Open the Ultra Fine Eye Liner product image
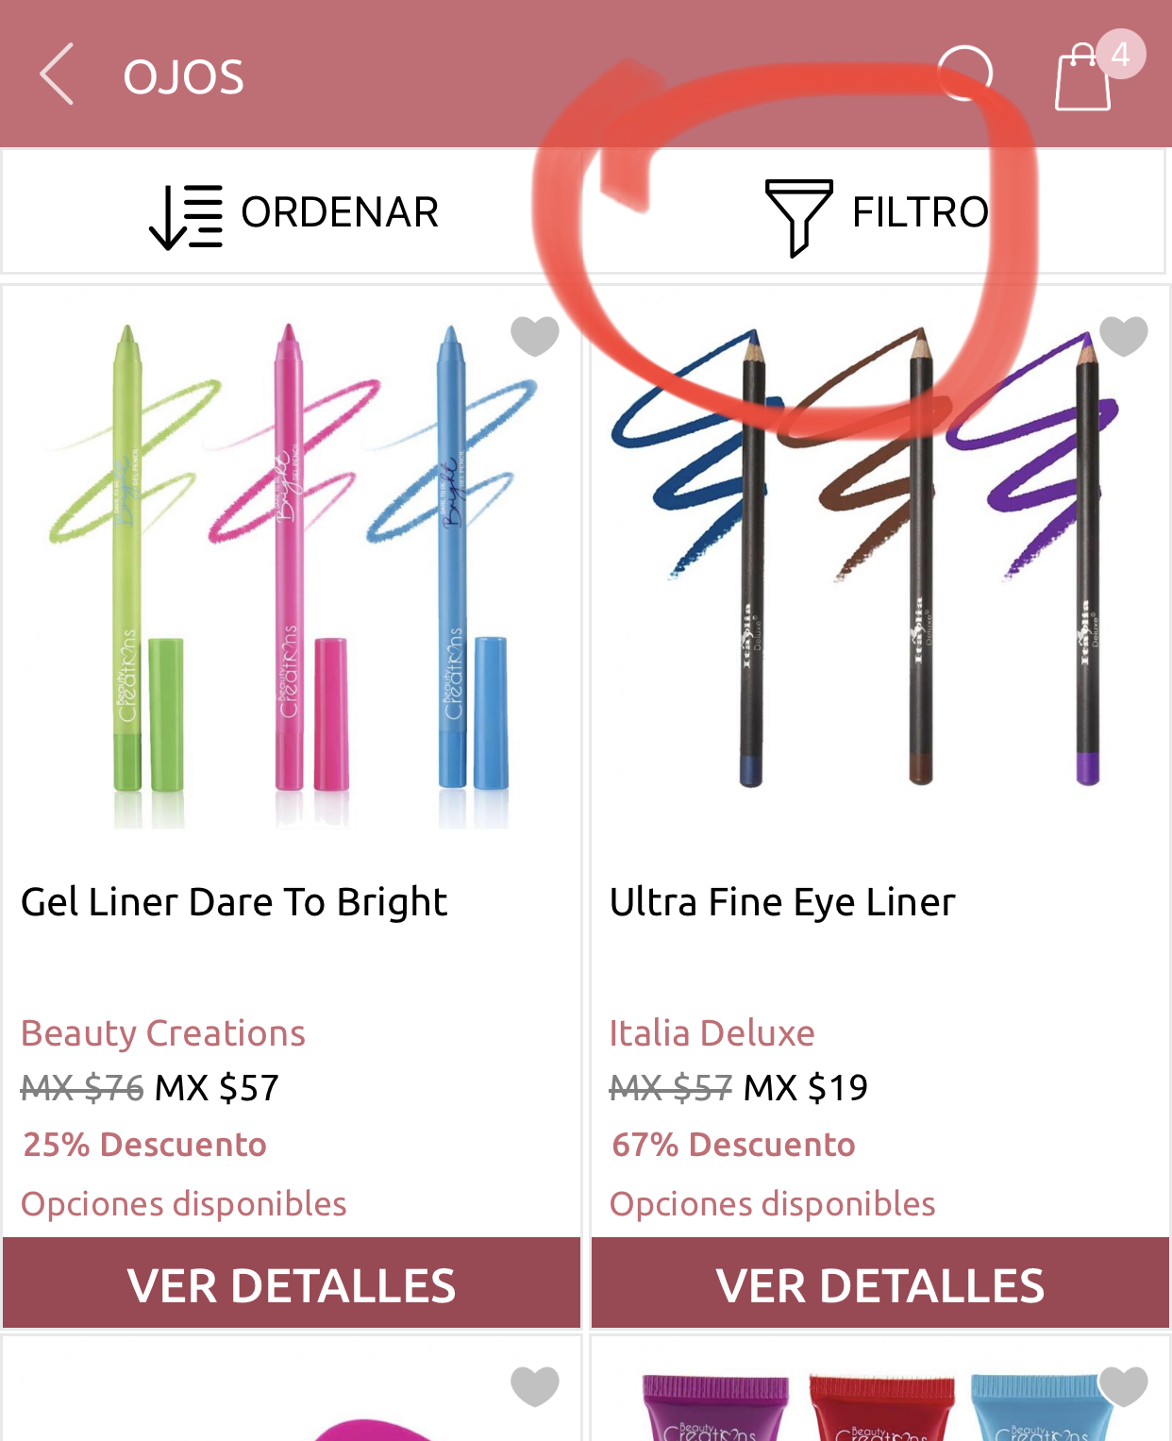Screen dimensions: 1172x1441 [880, 566]
